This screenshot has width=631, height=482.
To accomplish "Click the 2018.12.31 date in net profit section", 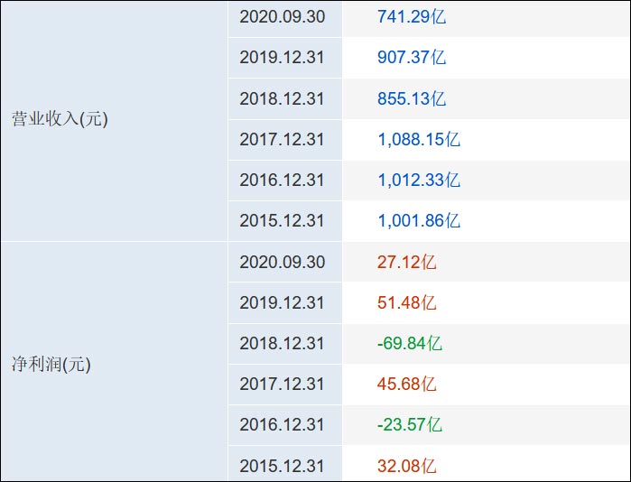I will coord(282,344).
